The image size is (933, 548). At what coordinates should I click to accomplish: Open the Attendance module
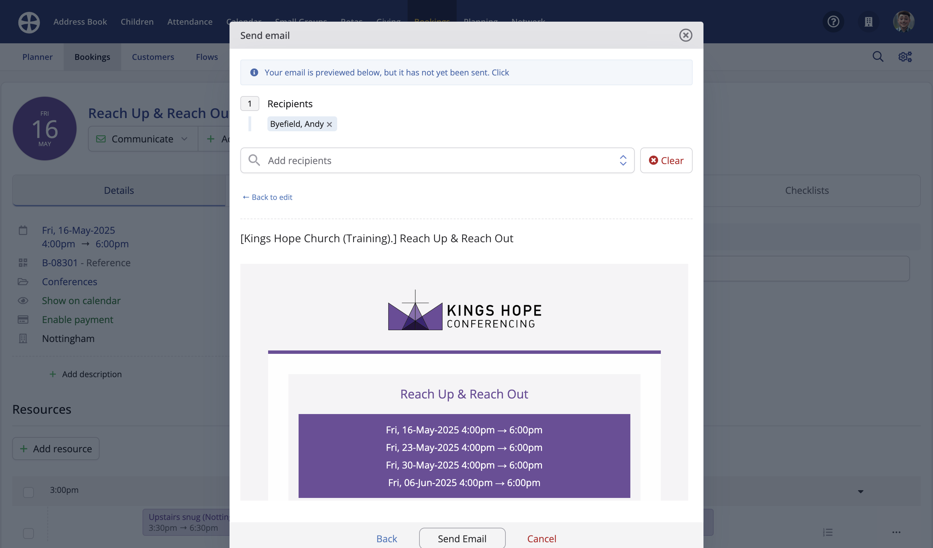point(190,21)
